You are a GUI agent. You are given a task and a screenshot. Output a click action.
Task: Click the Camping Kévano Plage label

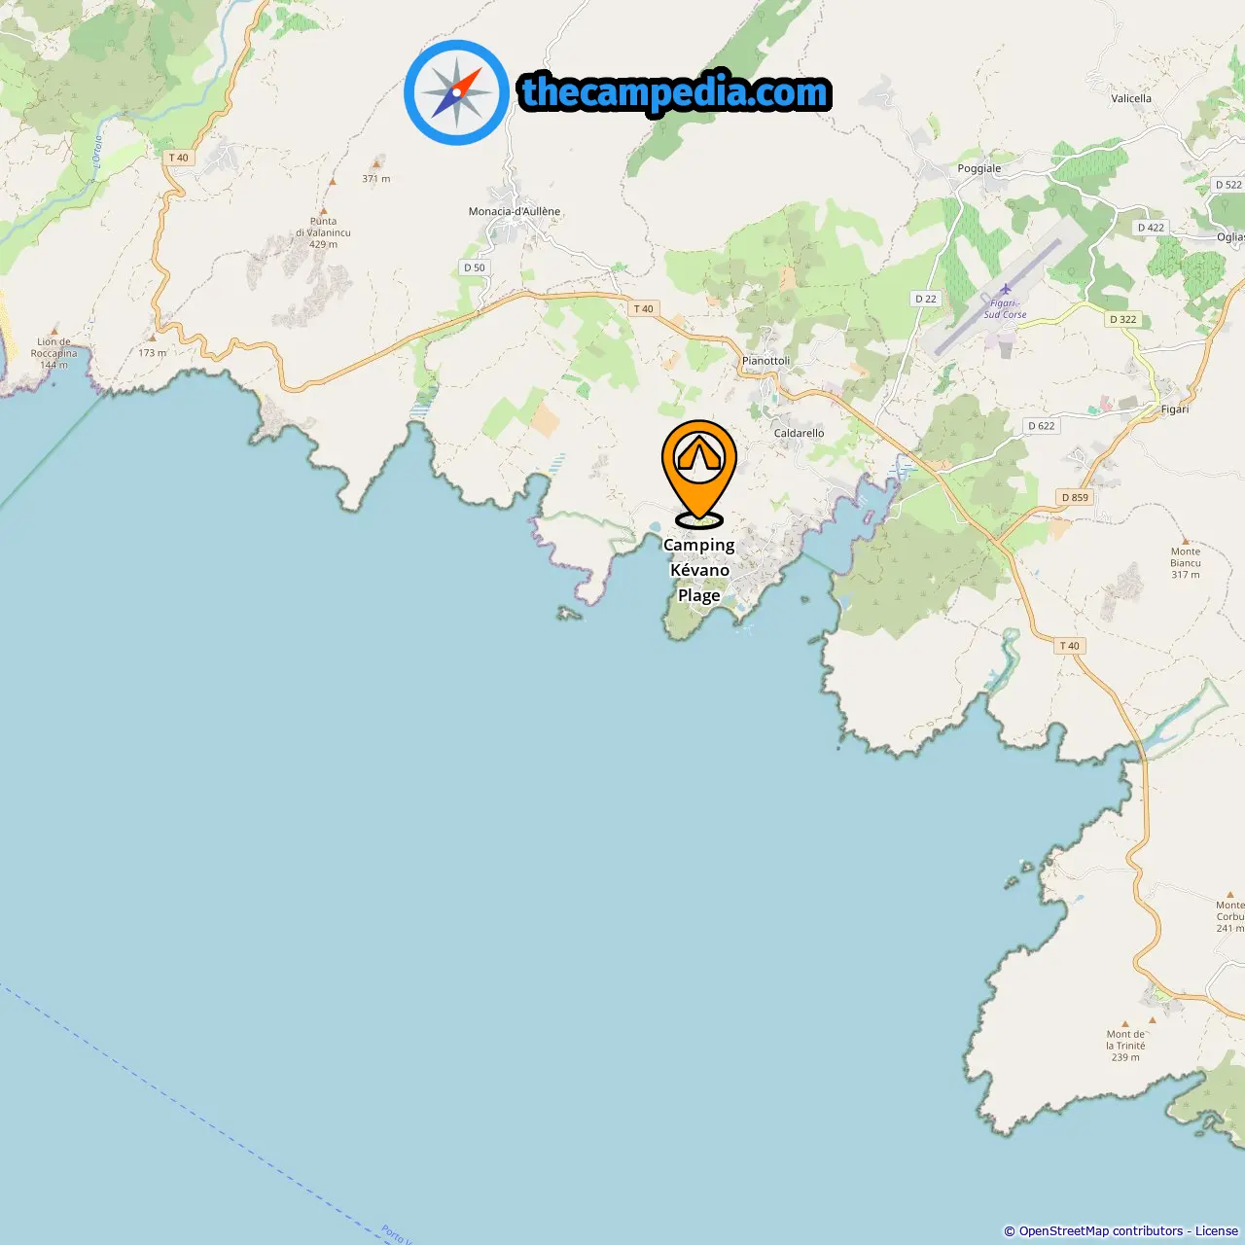coord(699,570)
